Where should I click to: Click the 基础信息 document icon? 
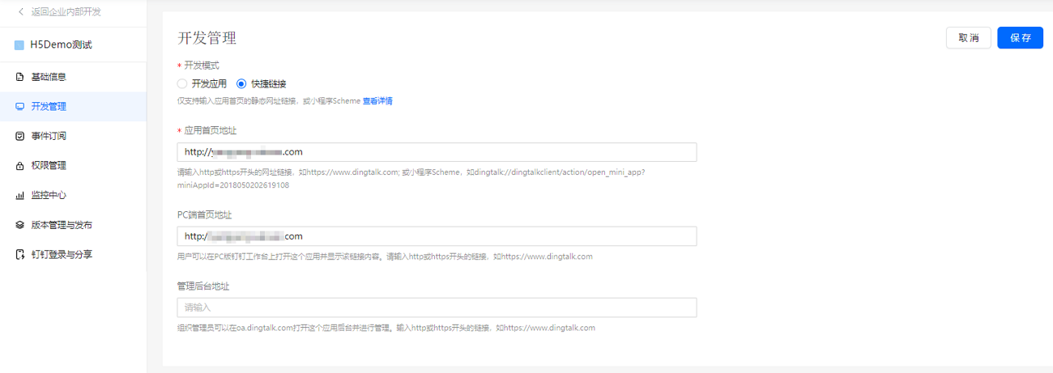click(x=20, y=78)
